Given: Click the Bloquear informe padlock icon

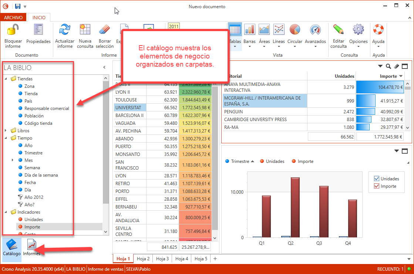Looking at the screenshot, I should tap(13, 30).
